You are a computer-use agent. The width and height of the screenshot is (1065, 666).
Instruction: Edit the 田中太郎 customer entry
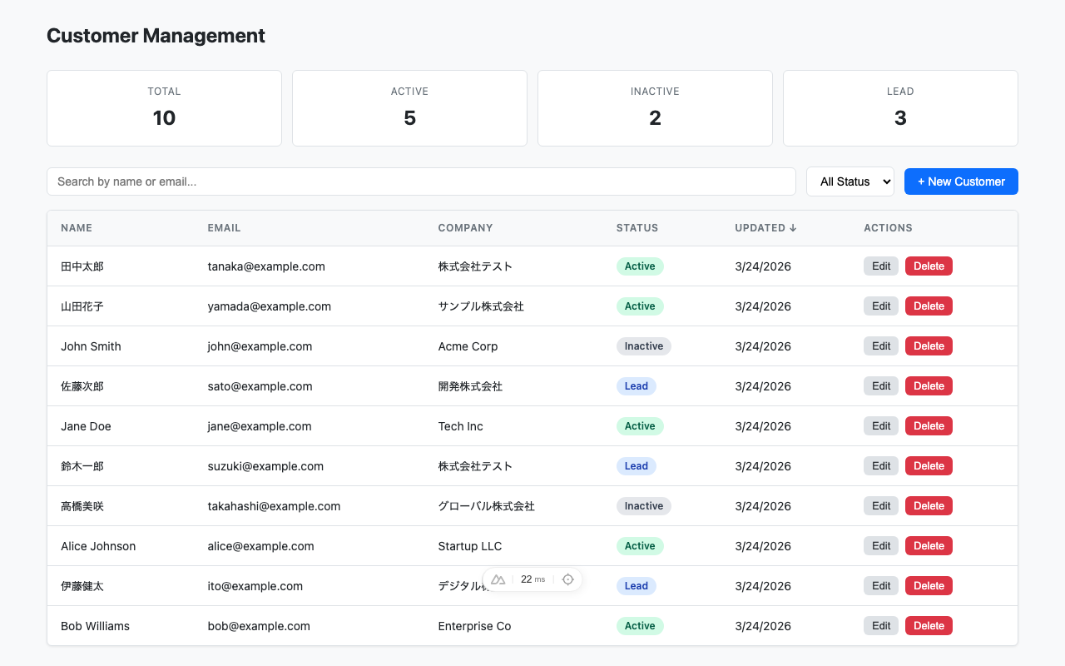click(x=881, y=266)
